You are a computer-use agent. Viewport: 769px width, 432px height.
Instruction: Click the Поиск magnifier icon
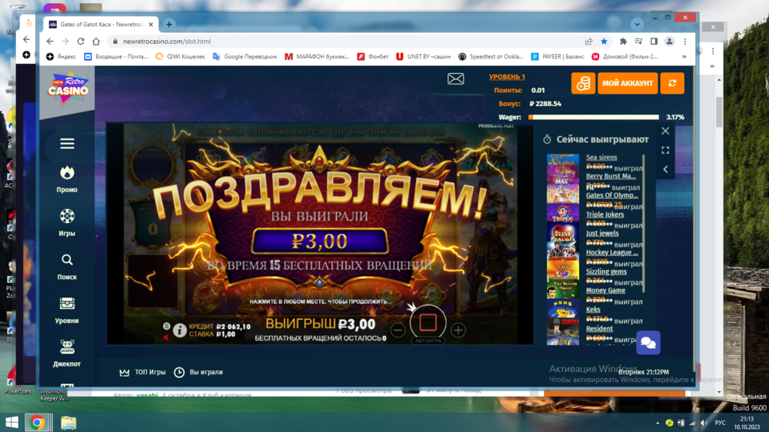tap(67, 261)
